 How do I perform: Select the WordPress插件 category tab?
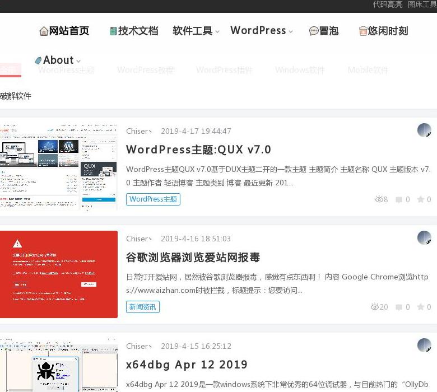(224, 69)
